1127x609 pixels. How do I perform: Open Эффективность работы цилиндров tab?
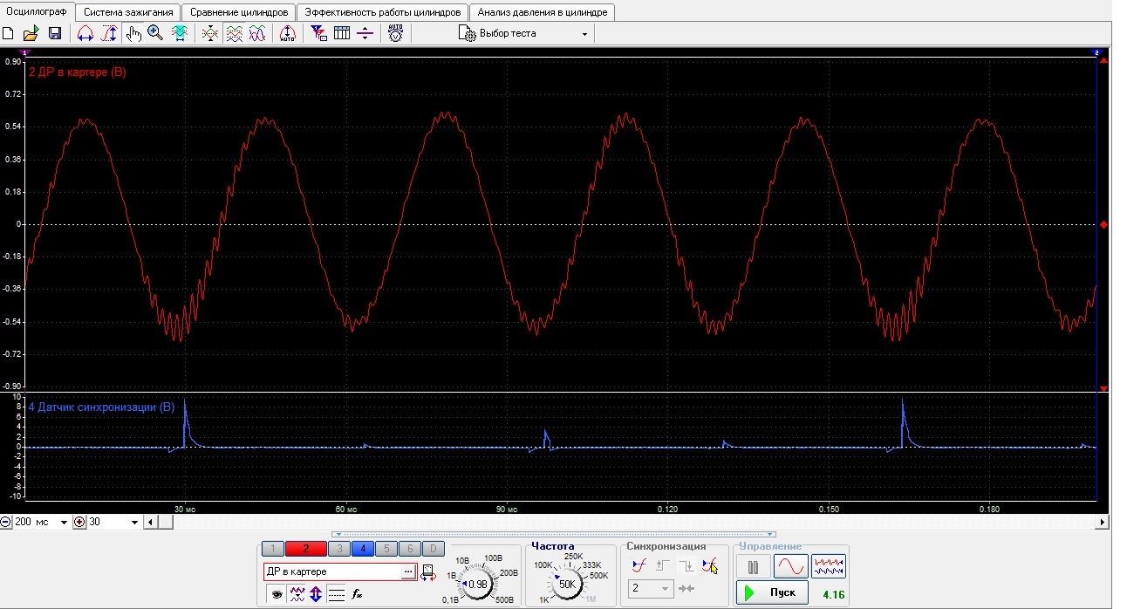(382, 12)
